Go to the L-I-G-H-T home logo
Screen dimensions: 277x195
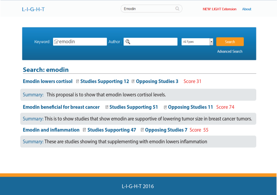[33, 9]
